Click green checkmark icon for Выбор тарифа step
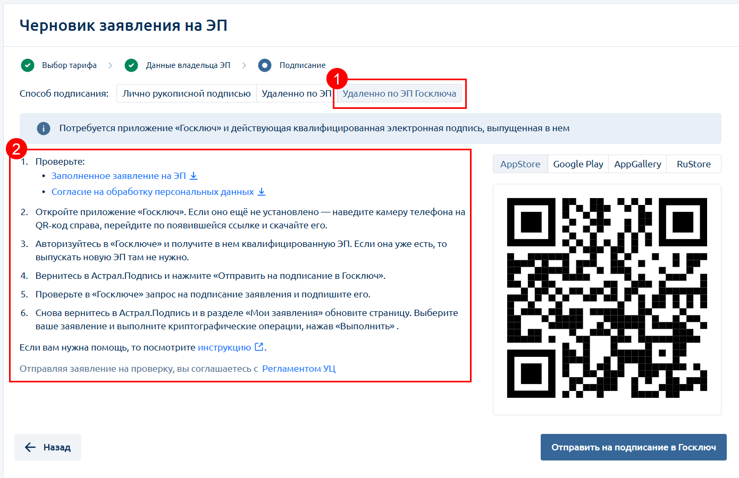 28,65
